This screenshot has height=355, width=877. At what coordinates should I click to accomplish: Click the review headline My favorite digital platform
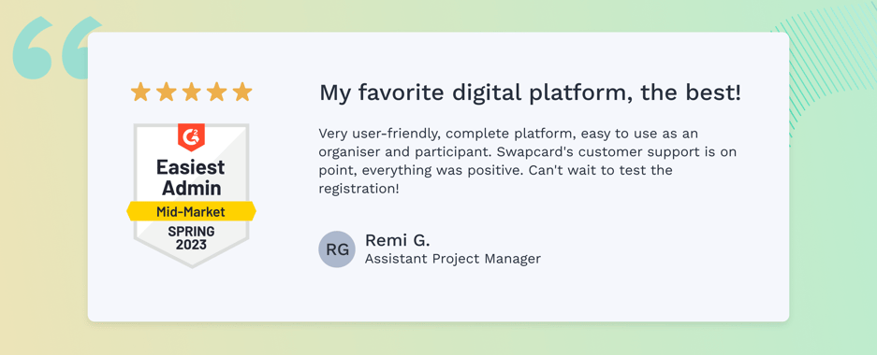click(530, 92)
